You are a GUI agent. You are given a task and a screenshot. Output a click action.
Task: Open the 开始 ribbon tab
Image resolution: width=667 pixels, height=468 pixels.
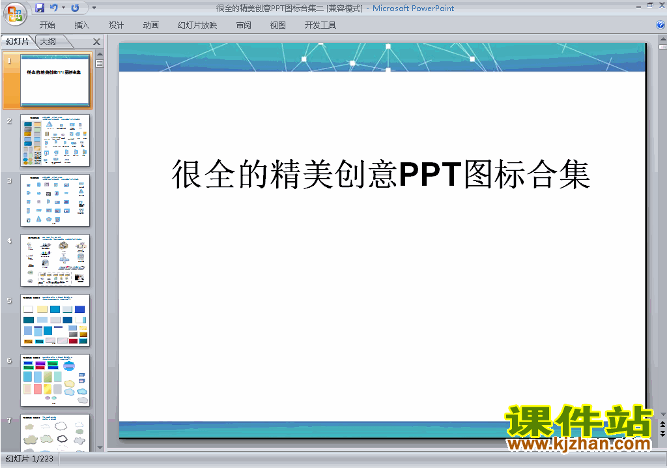[x=47, y=25]
